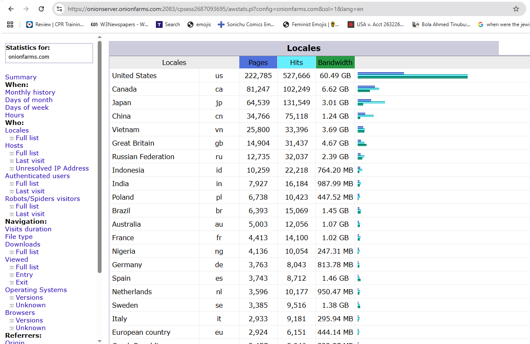This screenshot has width=530, height=344.
Task: Select Entry under the Viewed section
Action: (x=24, y=275)
